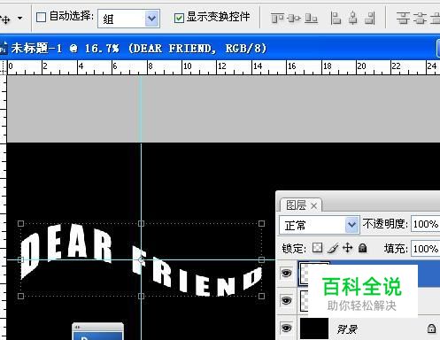Toggle Lock All padlock icon

point(363,248)
